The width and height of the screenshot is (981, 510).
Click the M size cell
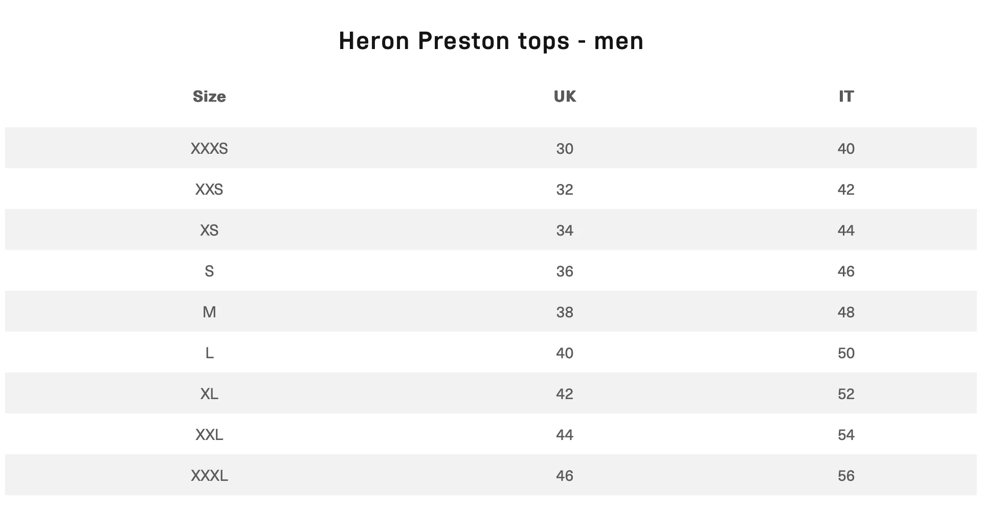209,312
